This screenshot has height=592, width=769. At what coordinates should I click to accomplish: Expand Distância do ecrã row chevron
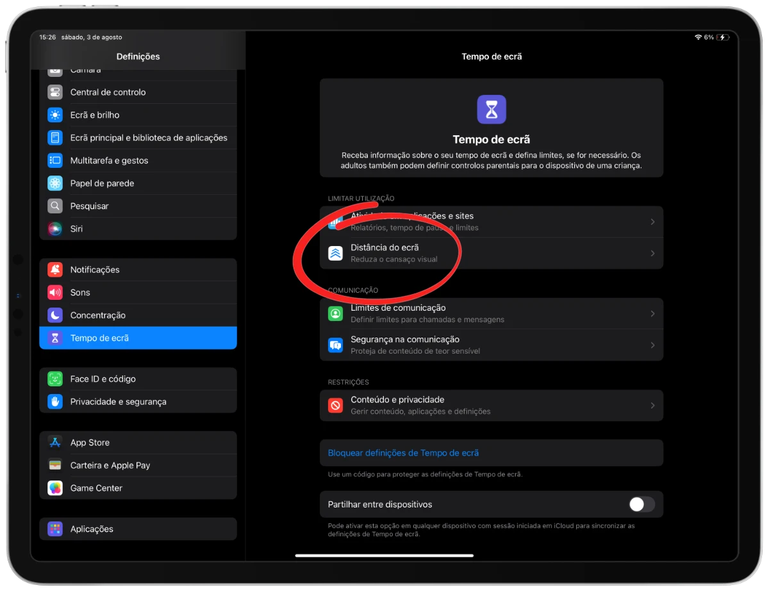(x=652, y=253)
